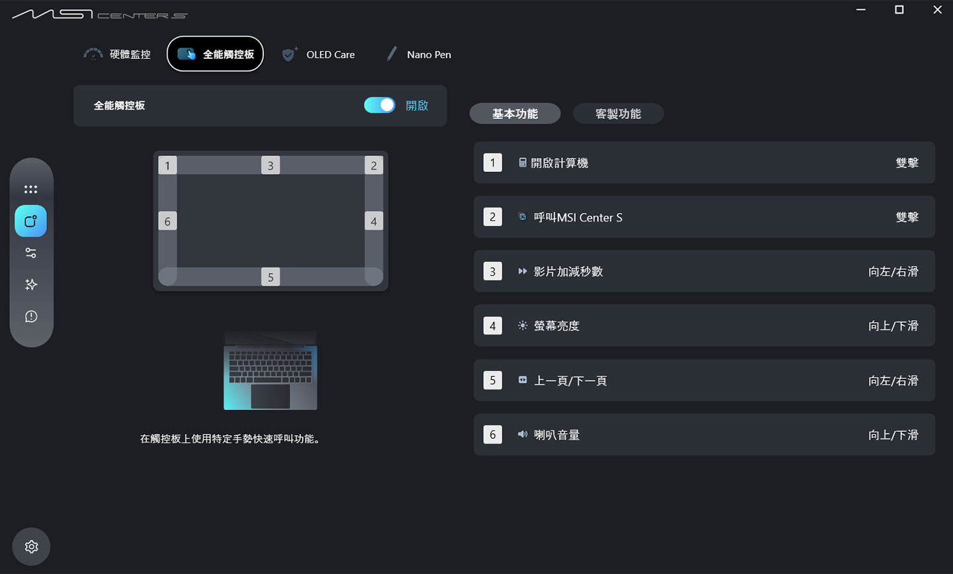This screenshot has height=574, width=953.
Task: Select the 開啟計算機 gesture row
Action: click(703, 163)
